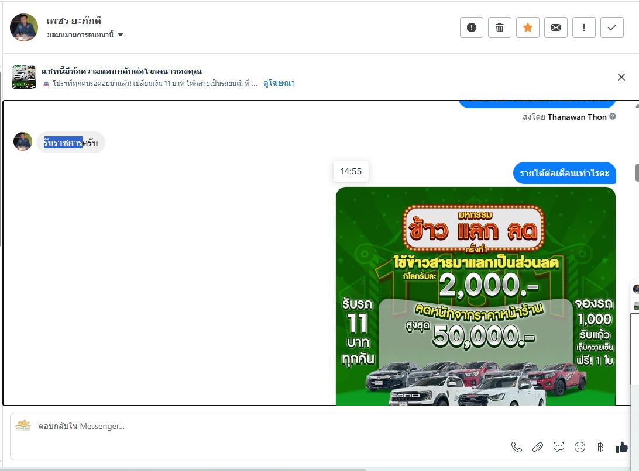Open เพชร ยะภักดี profile picture in header
Screen dimensions: 639x471
(24, 27)
